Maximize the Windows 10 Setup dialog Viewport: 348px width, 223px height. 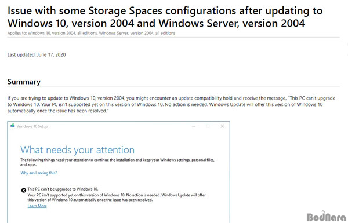(208, 126)
